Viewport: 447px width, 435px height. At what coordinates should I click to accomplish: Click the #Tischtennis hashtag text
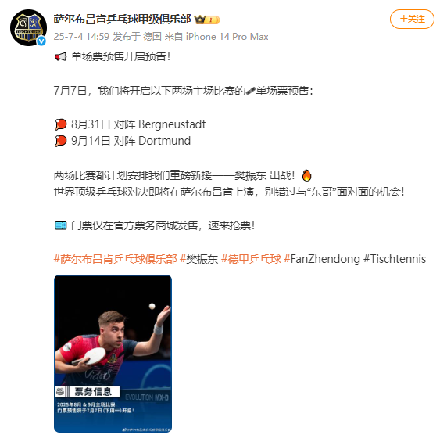(395, 259)
